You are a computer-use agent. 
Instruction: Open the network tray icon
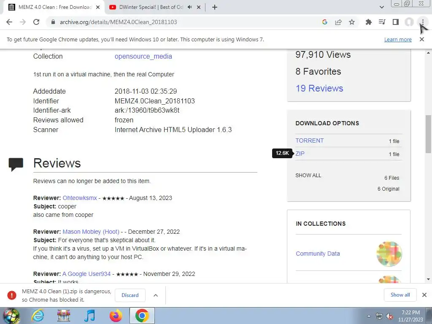379,316
